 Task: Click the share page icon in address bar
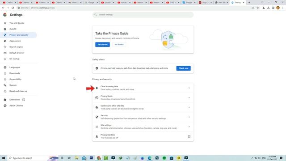[x=253, y=8]
